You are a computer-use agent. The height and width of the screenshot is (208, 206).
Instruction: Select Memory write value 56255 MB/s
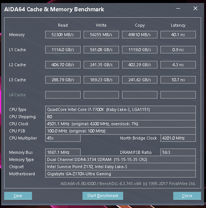point(101,35)
